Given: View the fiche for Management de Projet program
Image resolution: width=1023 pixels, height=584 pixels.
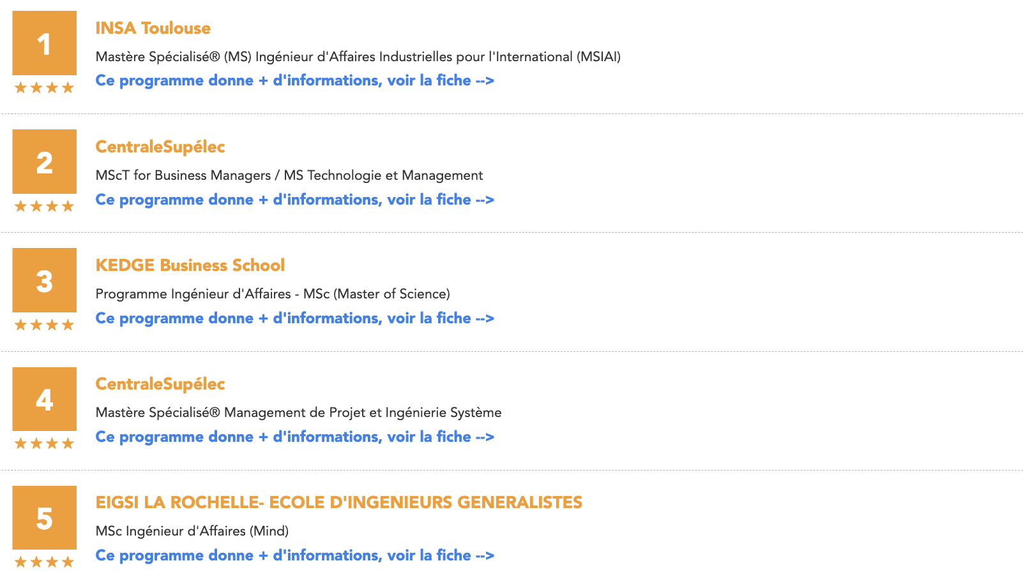Looking at the screenshot, I should tap(294, 437).
